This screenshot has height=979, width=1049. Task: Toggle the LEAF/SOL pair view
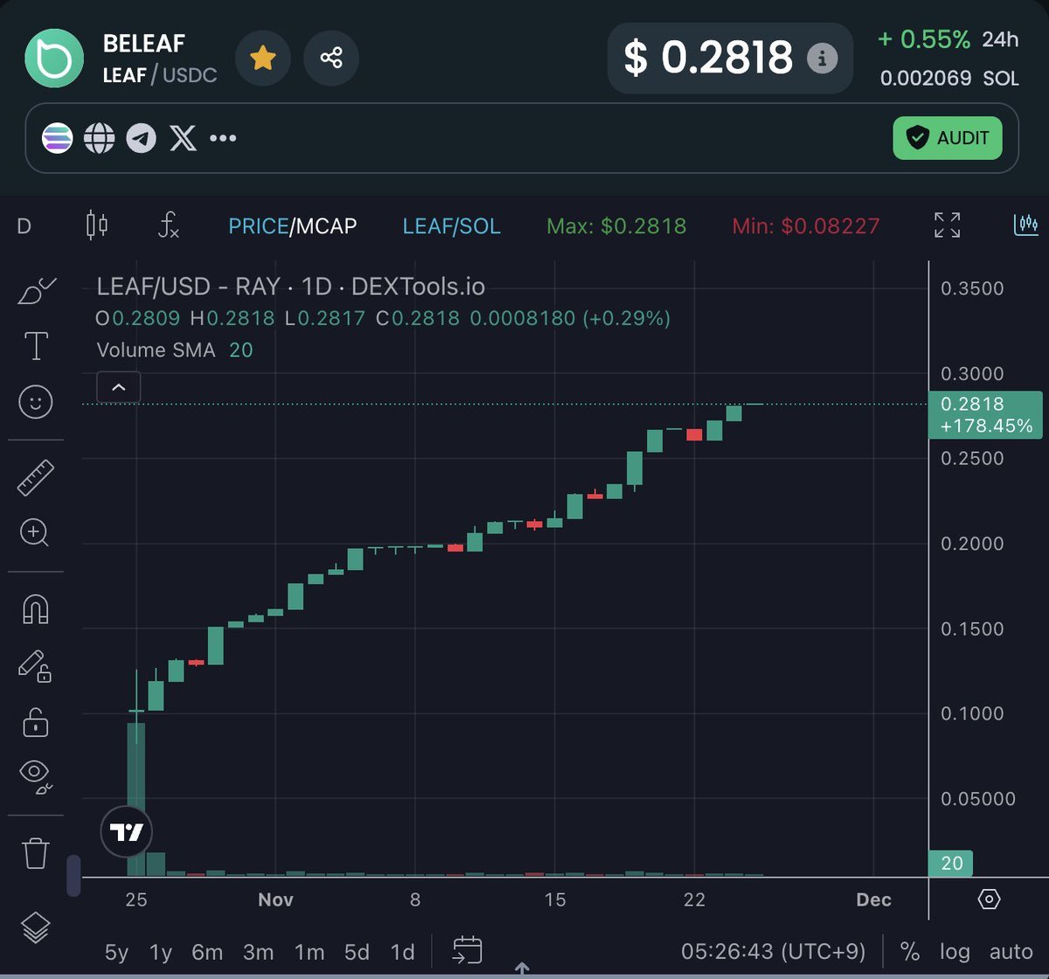[451, 226]
